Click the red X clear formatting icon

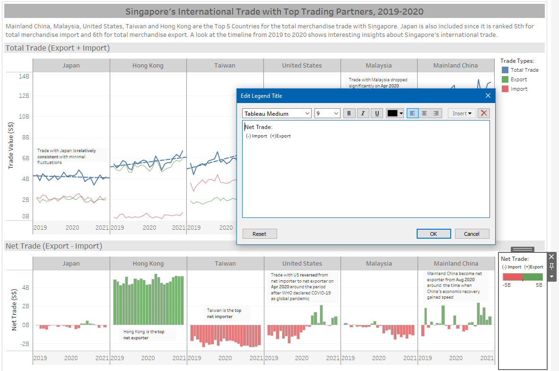tap(483, 113)
